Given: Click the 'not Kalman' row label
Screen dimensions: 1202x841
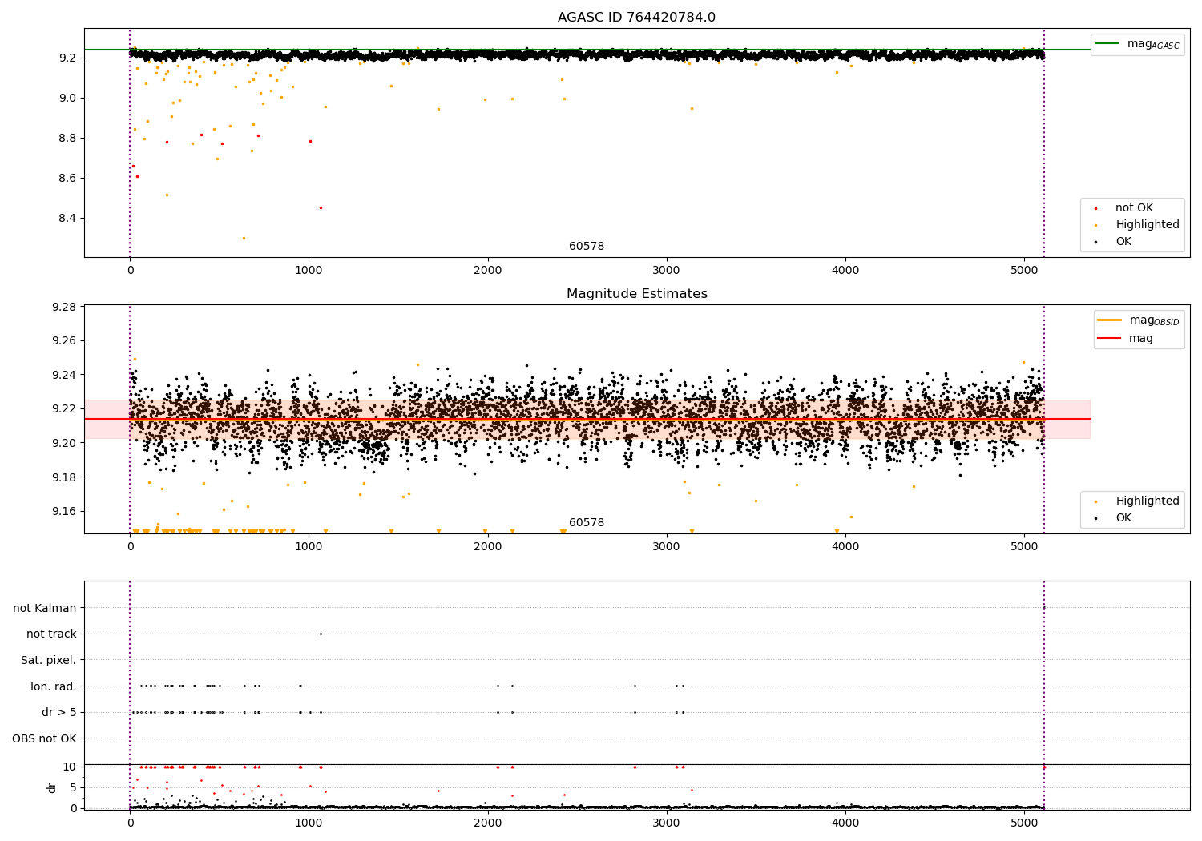Looking at the screenshot, I should tap(45, 609).
